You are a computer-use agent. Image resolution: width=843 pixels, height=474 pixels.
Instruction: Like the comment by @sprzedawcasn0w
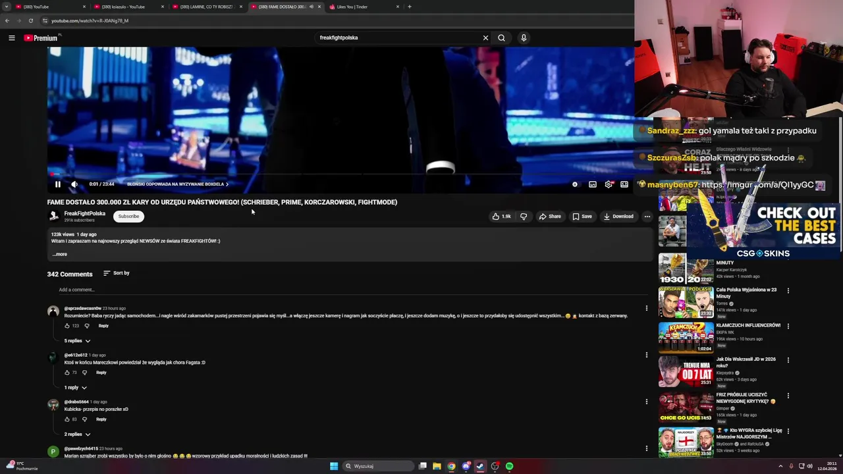(67, 326)
